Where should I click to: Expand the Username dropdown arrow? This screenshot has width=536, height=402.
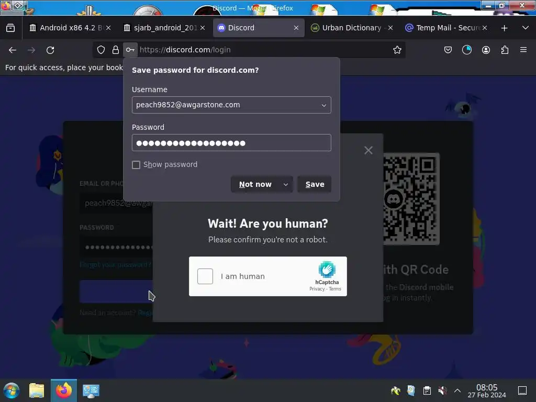[323, 105]
